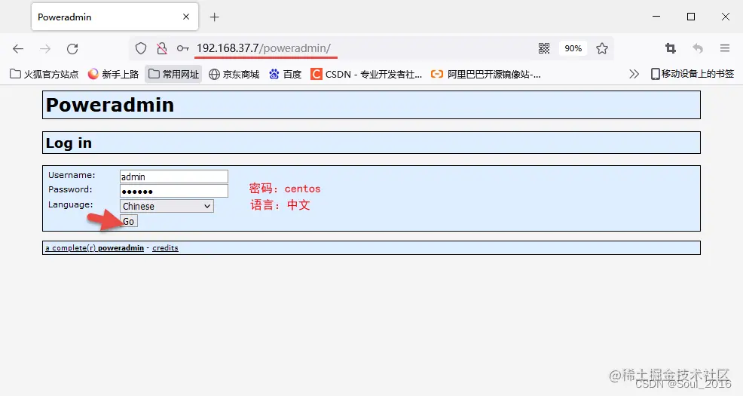Screen dimensions: 743x396
Task: Click the Log in heading
Action: (69, 143)
